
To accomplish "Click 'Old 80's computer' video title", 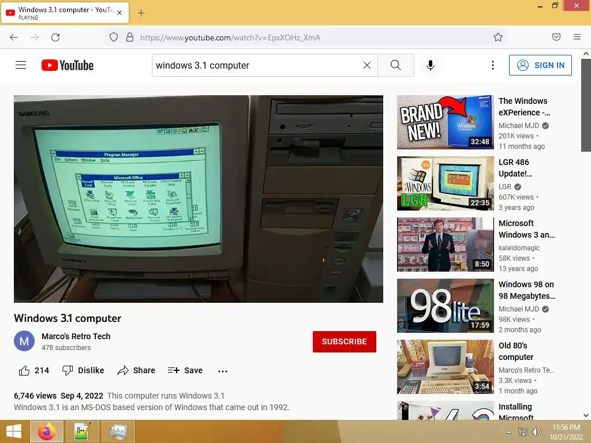I will pyautogui.click(x=516, y=351).
